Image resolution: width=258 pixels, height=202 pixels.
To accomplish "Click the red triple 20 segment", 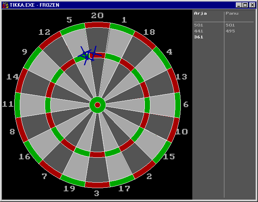I will click(x=97, y=55).
